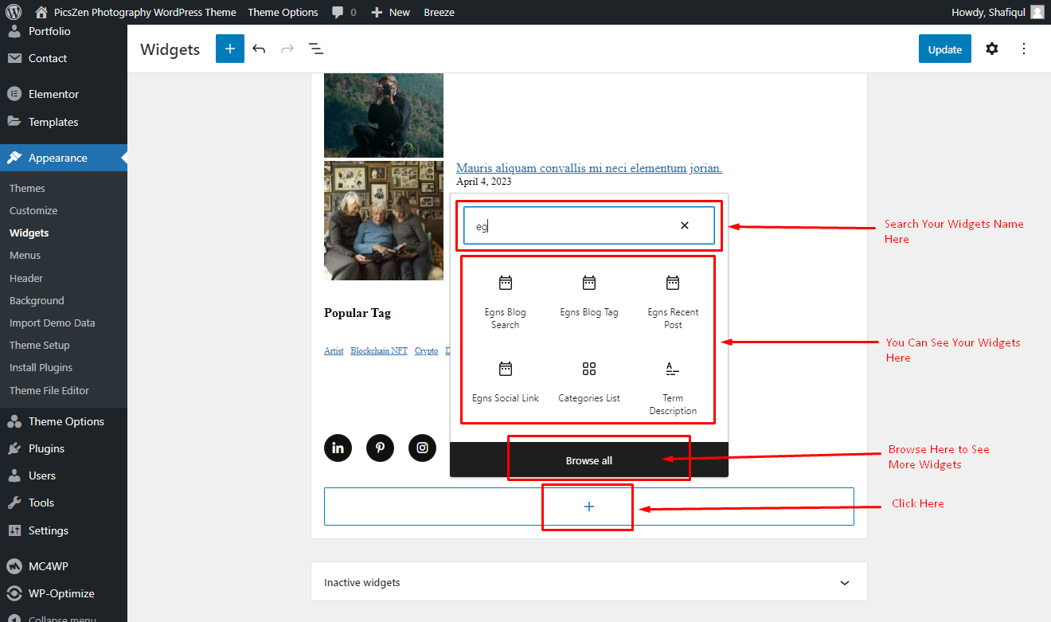Click the redo arrow icon

pos(287,49)
